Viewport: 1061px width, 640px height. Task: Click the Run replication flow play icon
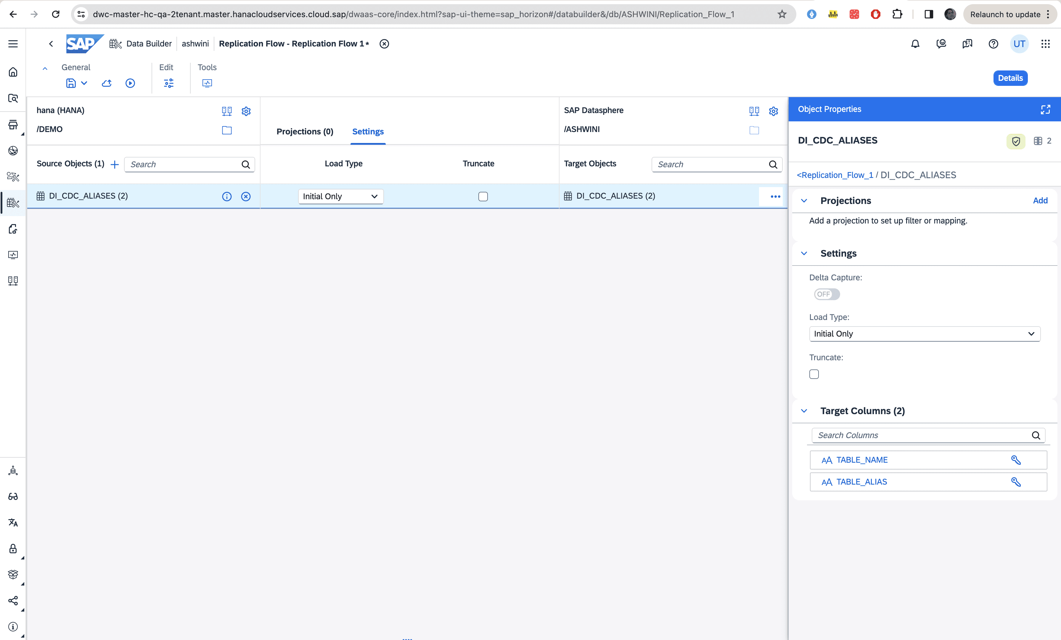(130, 83)
